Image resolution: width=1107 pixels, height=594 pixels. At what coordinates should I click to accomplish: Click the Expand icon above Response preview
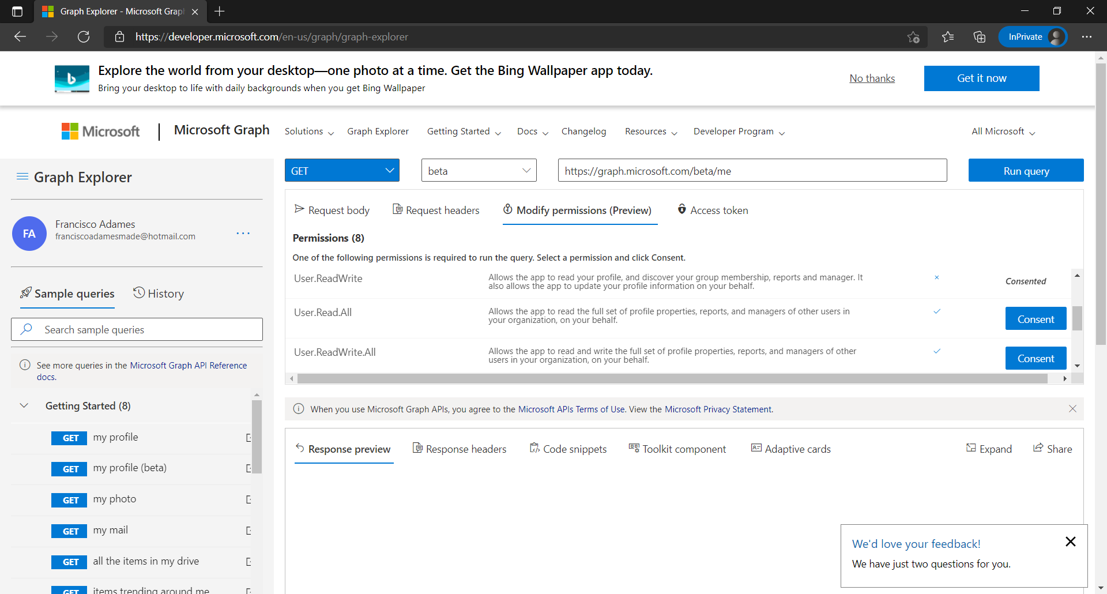coord(972,448)
